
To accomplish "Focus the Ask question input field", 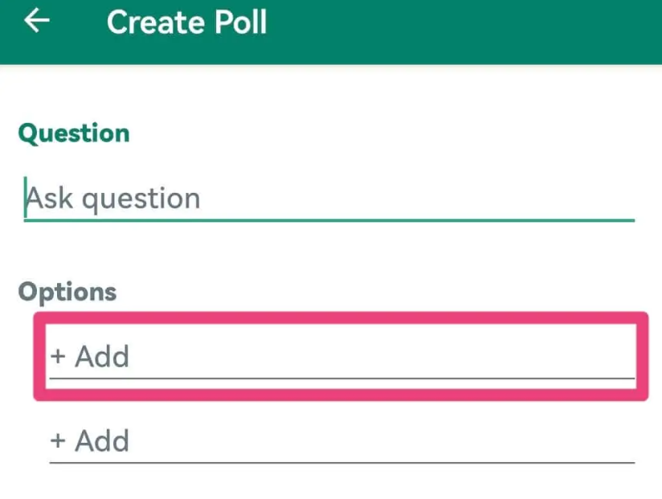I will [x=329, y=198].
